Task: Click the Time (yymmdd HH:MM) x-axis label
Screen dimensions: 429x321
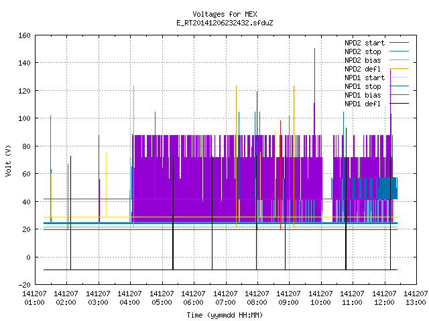Action: [225, 315]
